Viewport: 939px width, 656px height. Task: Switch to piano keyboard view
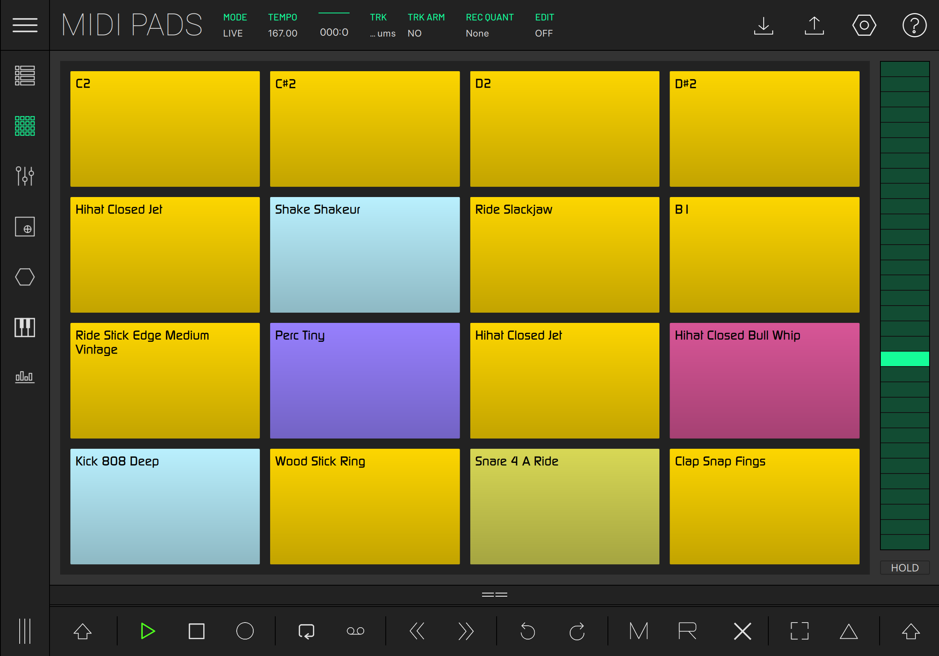[x=25, y=327]
